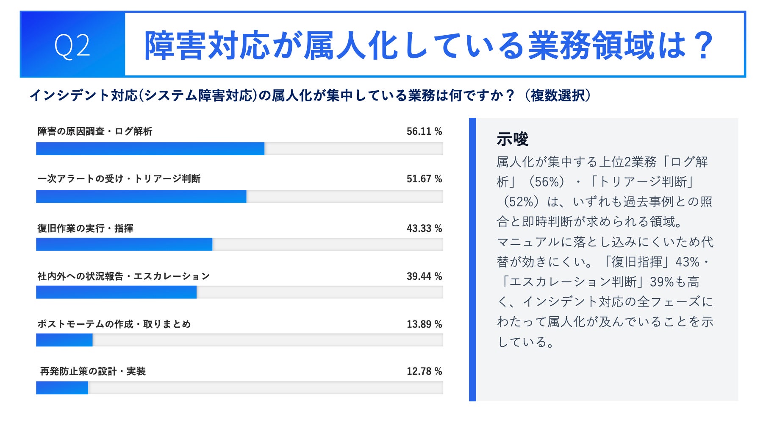Click the 13.89 % value
The height and width of the screenshot is (429, 766).
click(424, 324)
